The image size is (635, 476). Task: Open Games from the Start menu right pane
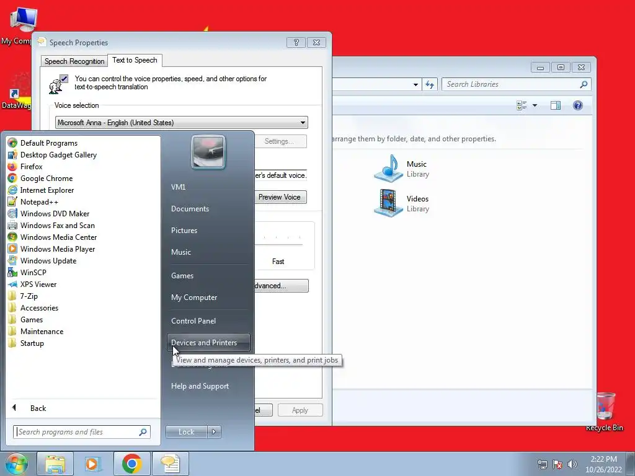pos(182,275)
